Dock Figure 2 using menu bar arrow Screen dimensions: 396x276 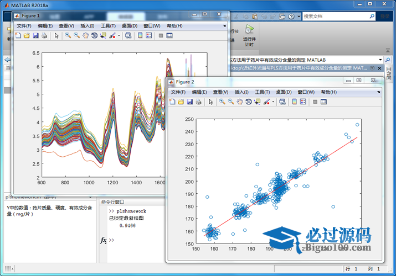coord(379,92)
